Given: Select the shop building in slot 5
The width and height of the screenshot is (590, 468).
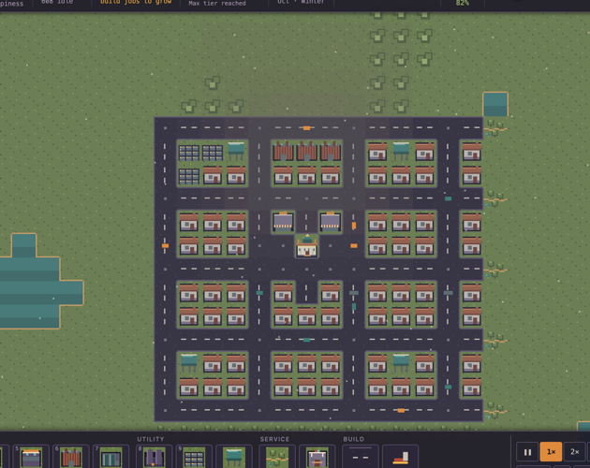Looking at the screenshot, I should click(x=31, y=457).
